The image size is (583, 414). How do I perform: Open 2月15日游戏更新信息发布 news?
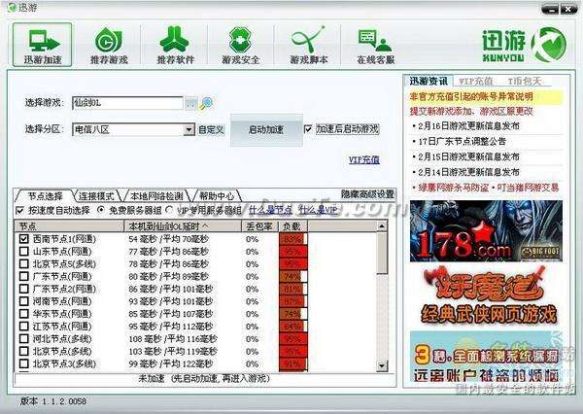pyautogui.click(x=468, y=156)
